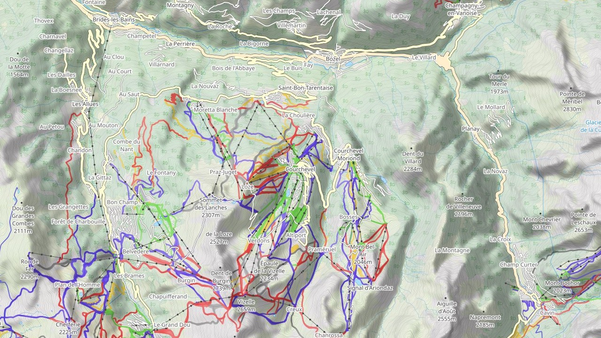Click the Dent de Burgin 2739m peak
601x338 pixels.
(221, 281)
